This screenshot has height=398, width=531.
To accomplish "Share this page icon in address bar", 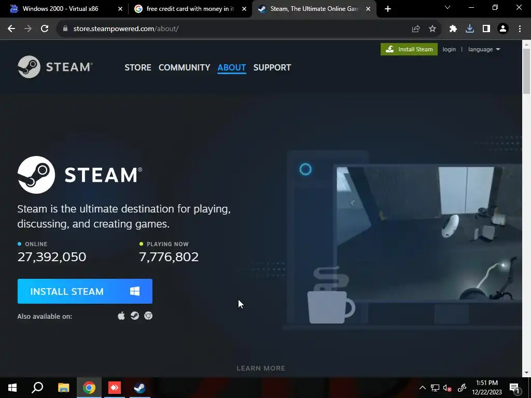I will (x=416, y=29).
